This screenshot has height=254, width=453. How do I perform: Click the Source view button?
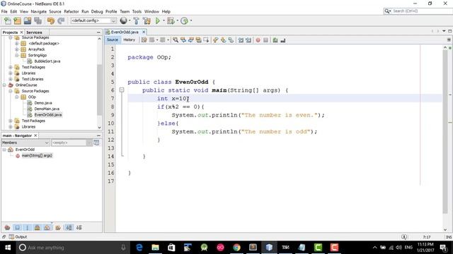[x=113, y=40]
